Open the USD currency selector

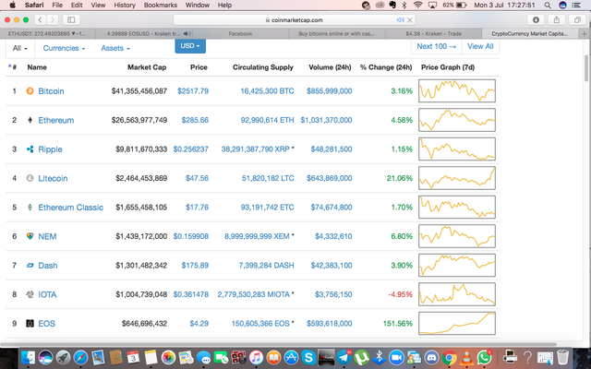coord(190,46)
